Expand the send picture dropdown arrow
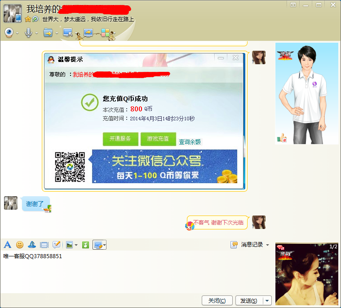The width and height of the screenshot is (341, 308). click(x=76, y=245)
